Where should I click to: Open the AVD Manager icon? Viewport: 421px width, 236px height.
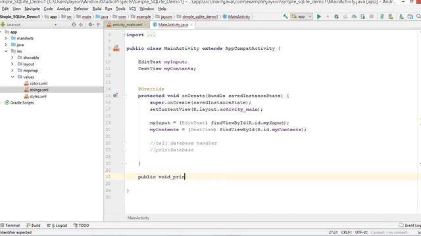pyautogui.click(x=391, y=16)
